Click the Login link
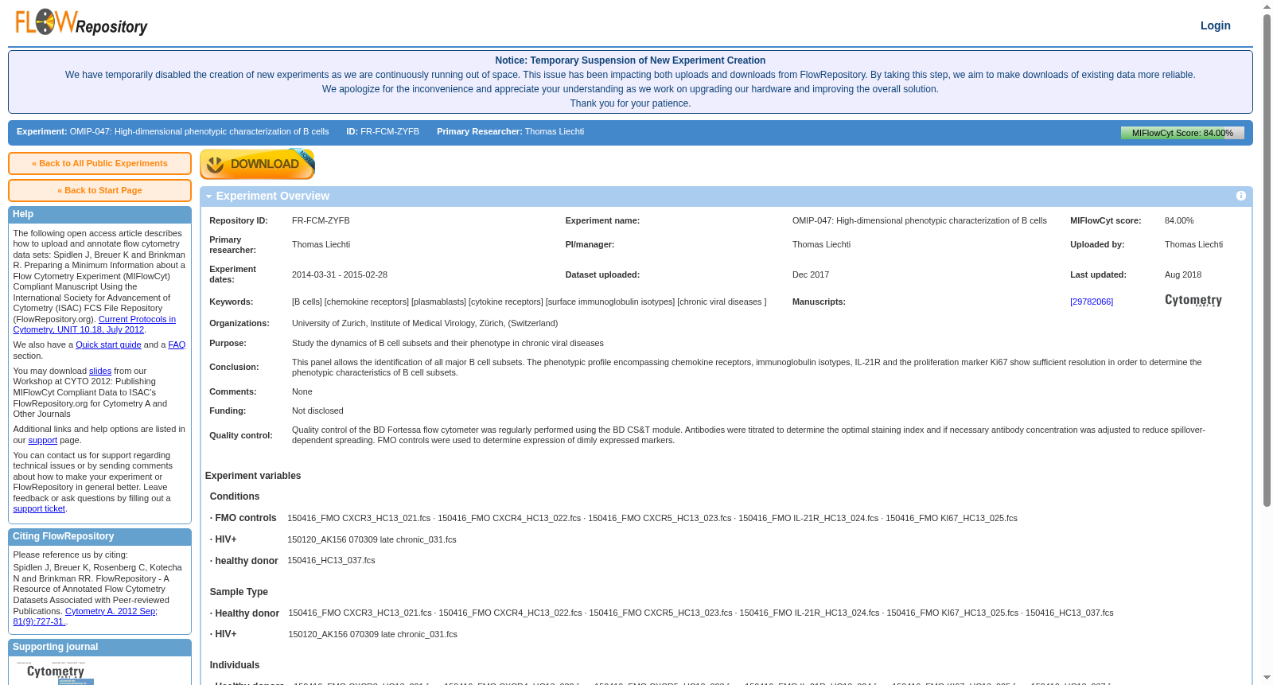The width and height of the screenshot is (1273, 685). point(1215,25)
